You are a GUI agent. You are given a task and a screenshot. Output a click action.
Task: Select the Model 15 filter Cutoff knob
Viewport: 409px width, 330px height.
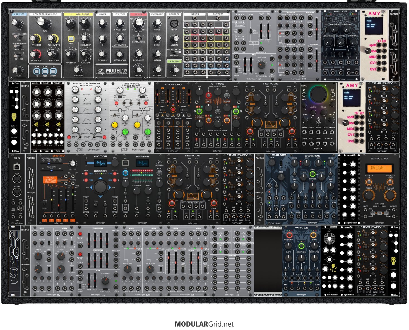[138, 23]
